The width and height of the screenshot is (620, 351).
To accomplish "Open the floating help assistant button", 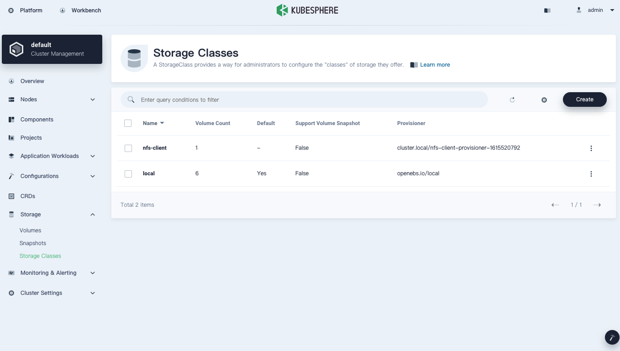I will [x=612, y=337].
